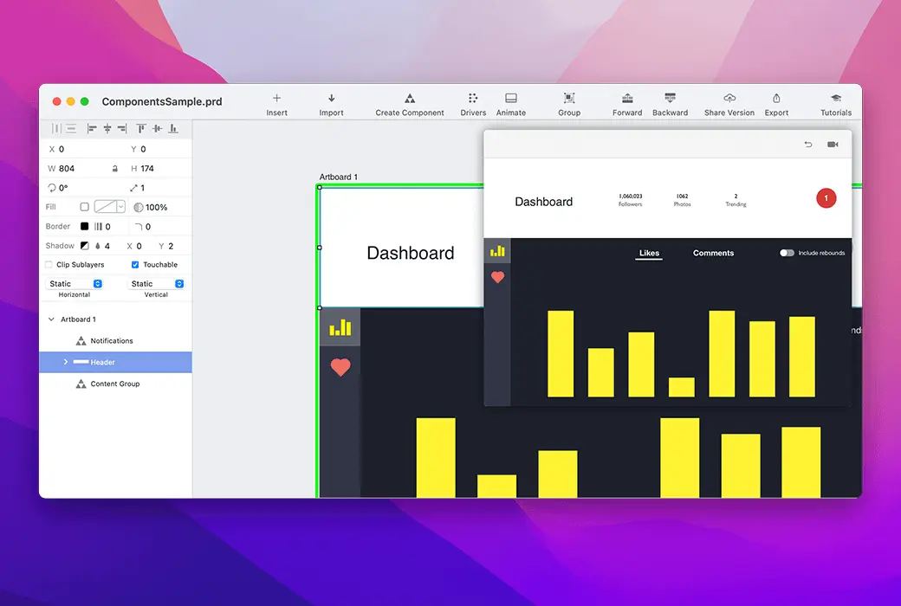This screenshot has width=901, height=606.
Task: Open the fill type dropdown arrow
Action: tap(120, 207)
